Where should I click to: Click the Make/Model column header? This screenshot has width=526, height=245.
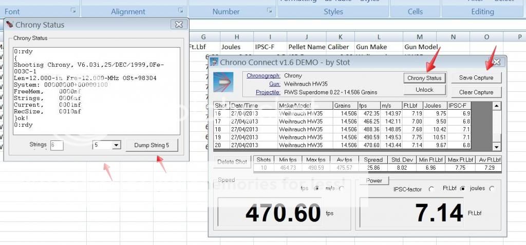(305, 106)
